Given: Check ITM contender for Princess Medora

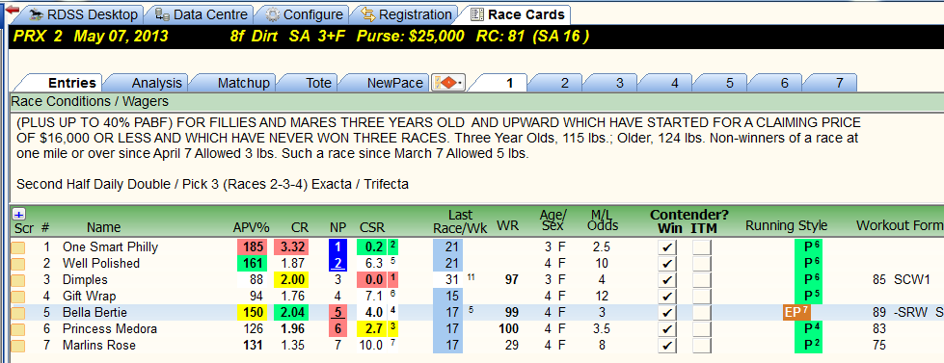Looking at the screenshot, I should tap(702, 329).
